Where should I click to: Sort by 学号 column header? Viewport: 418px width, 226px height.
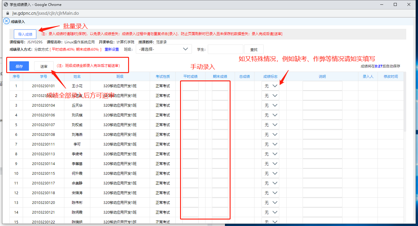pos(43,77)
